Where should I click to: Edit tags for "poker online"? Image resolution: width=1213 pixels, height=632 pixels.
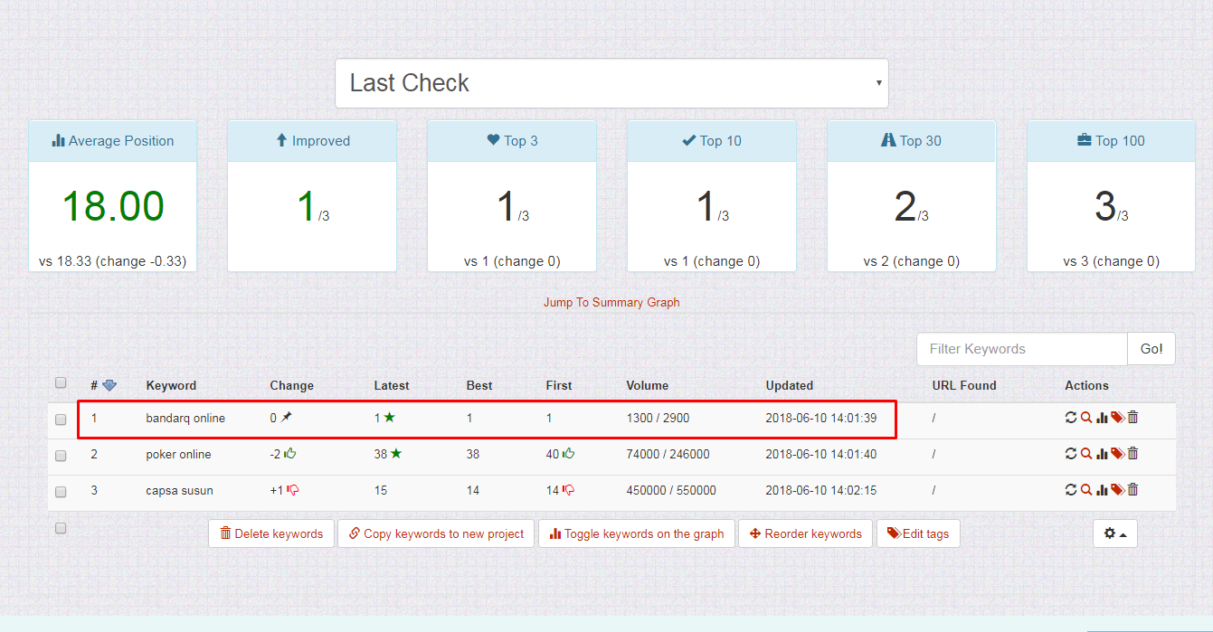(1117, 453)
